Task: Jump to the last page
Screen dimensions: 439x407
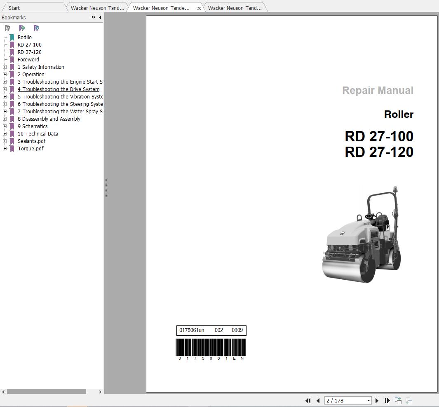Action: point(387,400)
